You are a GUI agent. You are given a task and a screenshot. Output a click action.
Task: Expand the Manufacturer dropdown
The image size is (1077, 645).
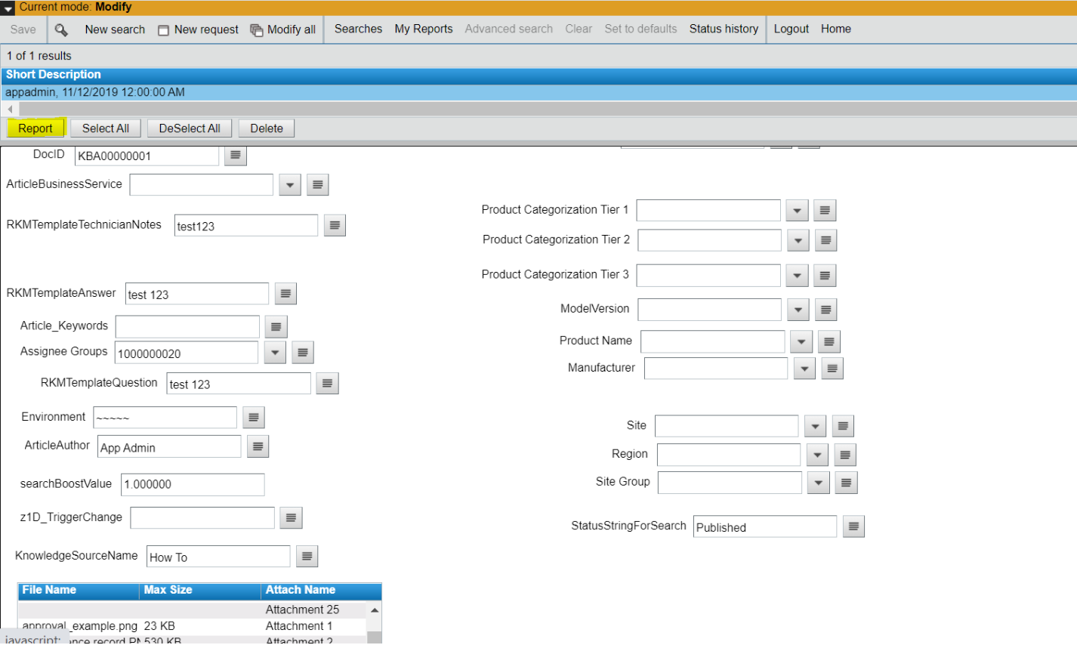tap(804, 368)
